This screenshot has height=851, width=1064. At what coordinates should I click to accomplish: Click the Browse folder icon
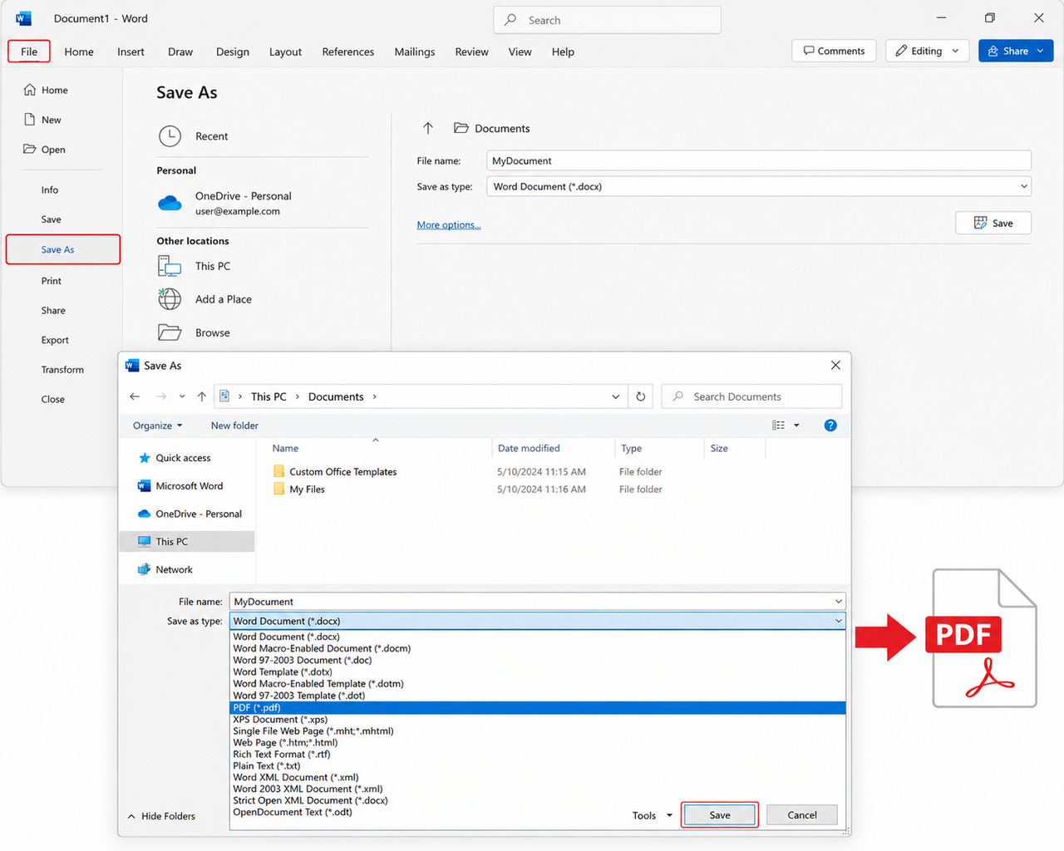coord(170,332)
